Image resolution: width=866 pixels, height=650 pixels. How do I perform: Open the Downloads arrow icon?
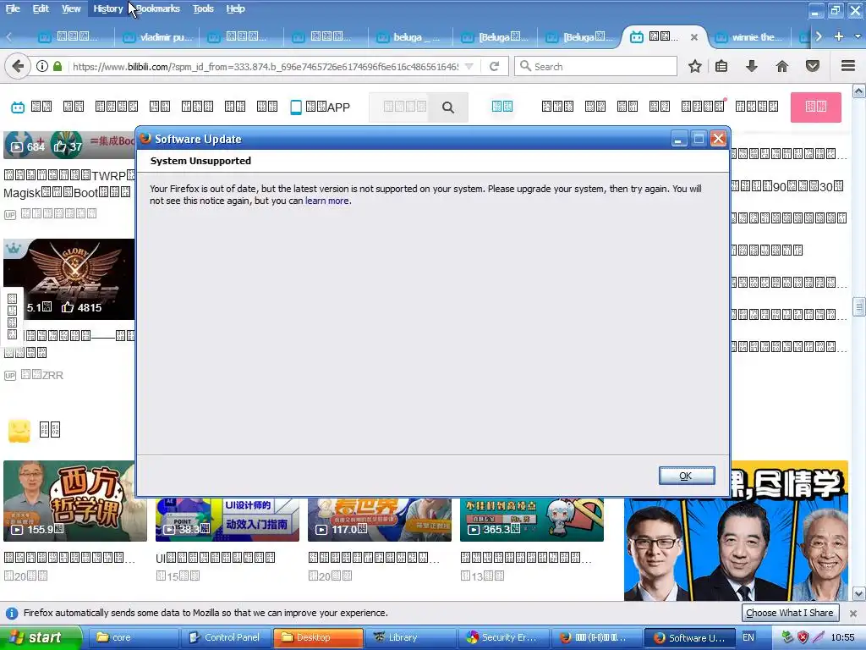[751, 66]
